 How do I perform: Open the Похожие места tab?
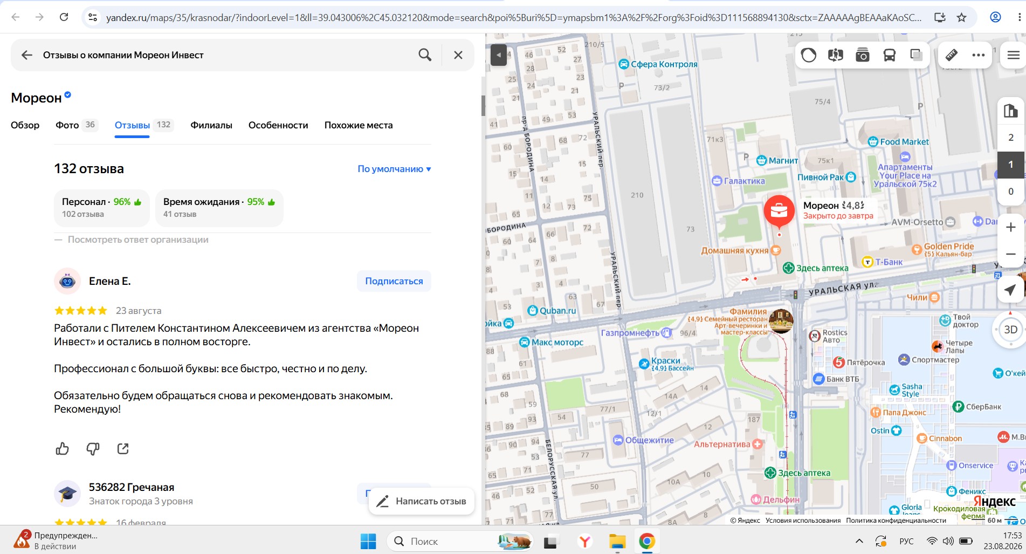click(x=359, y=125)
